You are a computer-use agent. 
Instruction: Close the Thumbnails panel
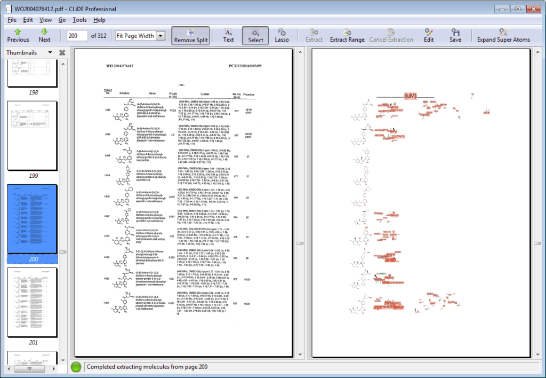[62, 52]
